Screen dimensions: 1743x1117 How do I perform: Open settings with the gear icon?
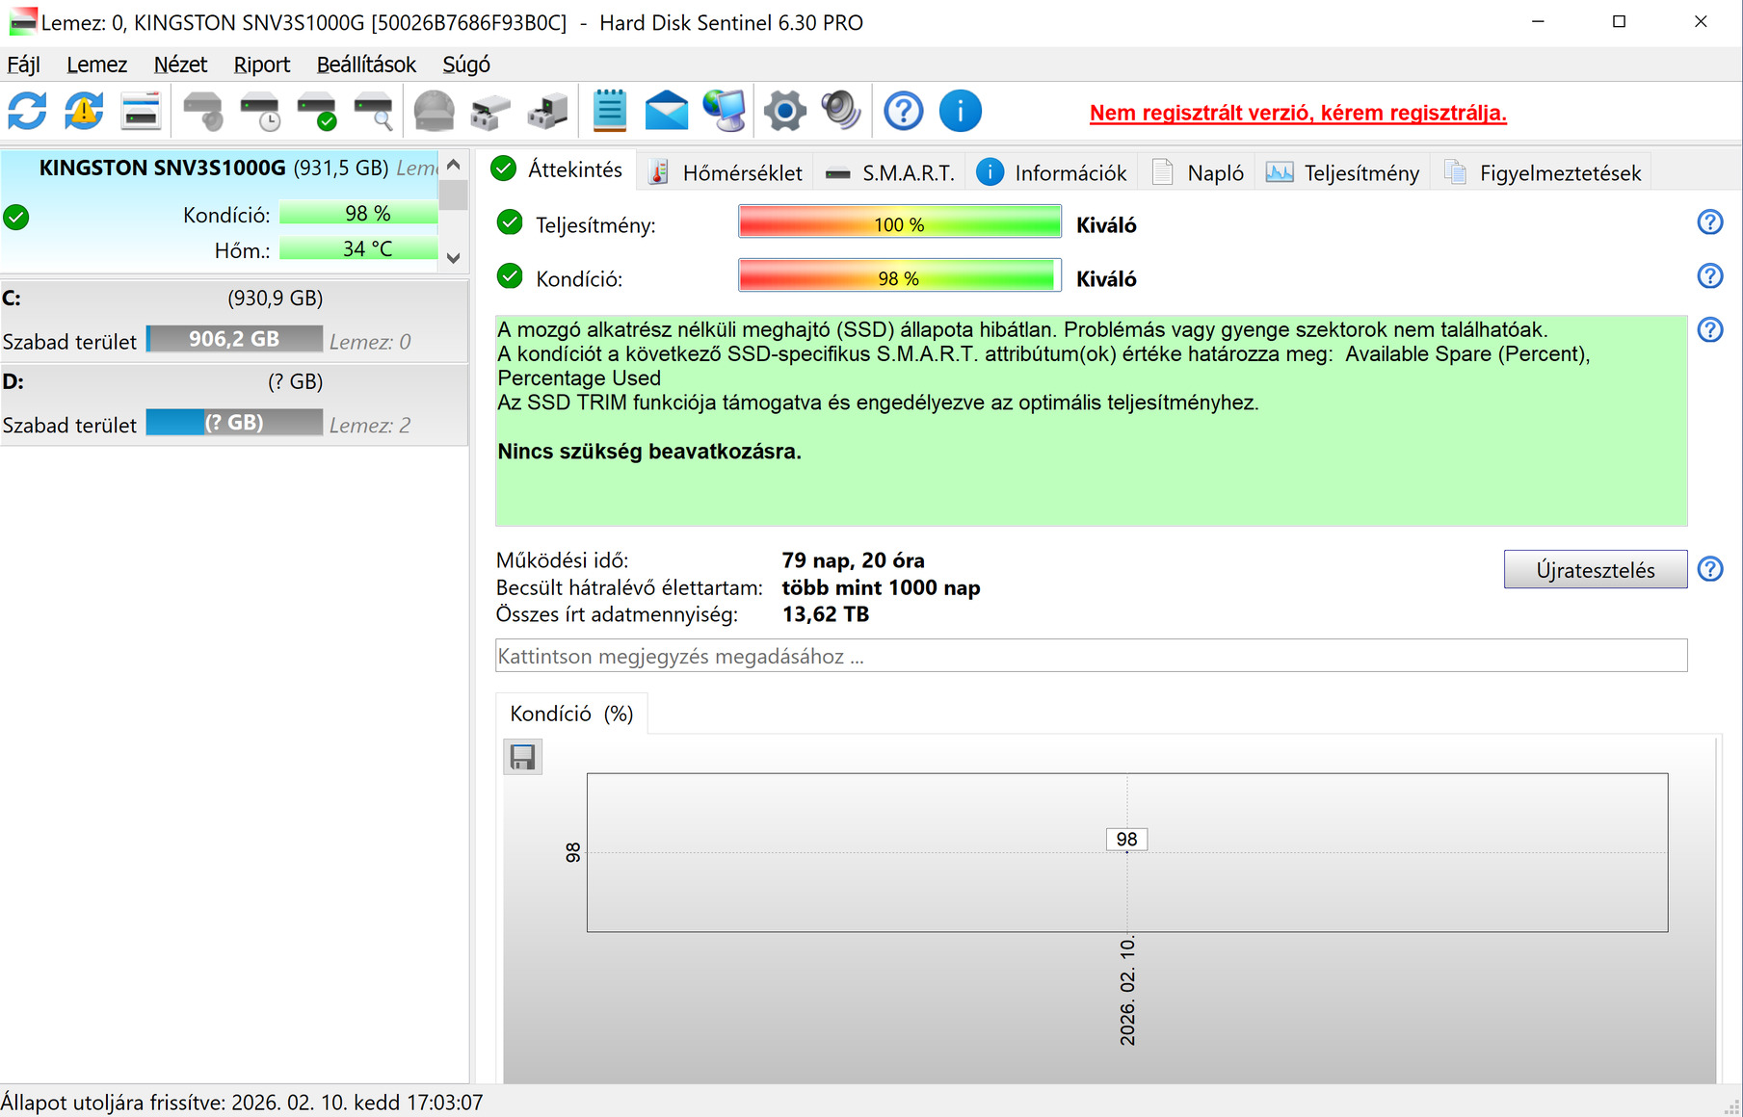pyautogui.click(x=784, y=111)
